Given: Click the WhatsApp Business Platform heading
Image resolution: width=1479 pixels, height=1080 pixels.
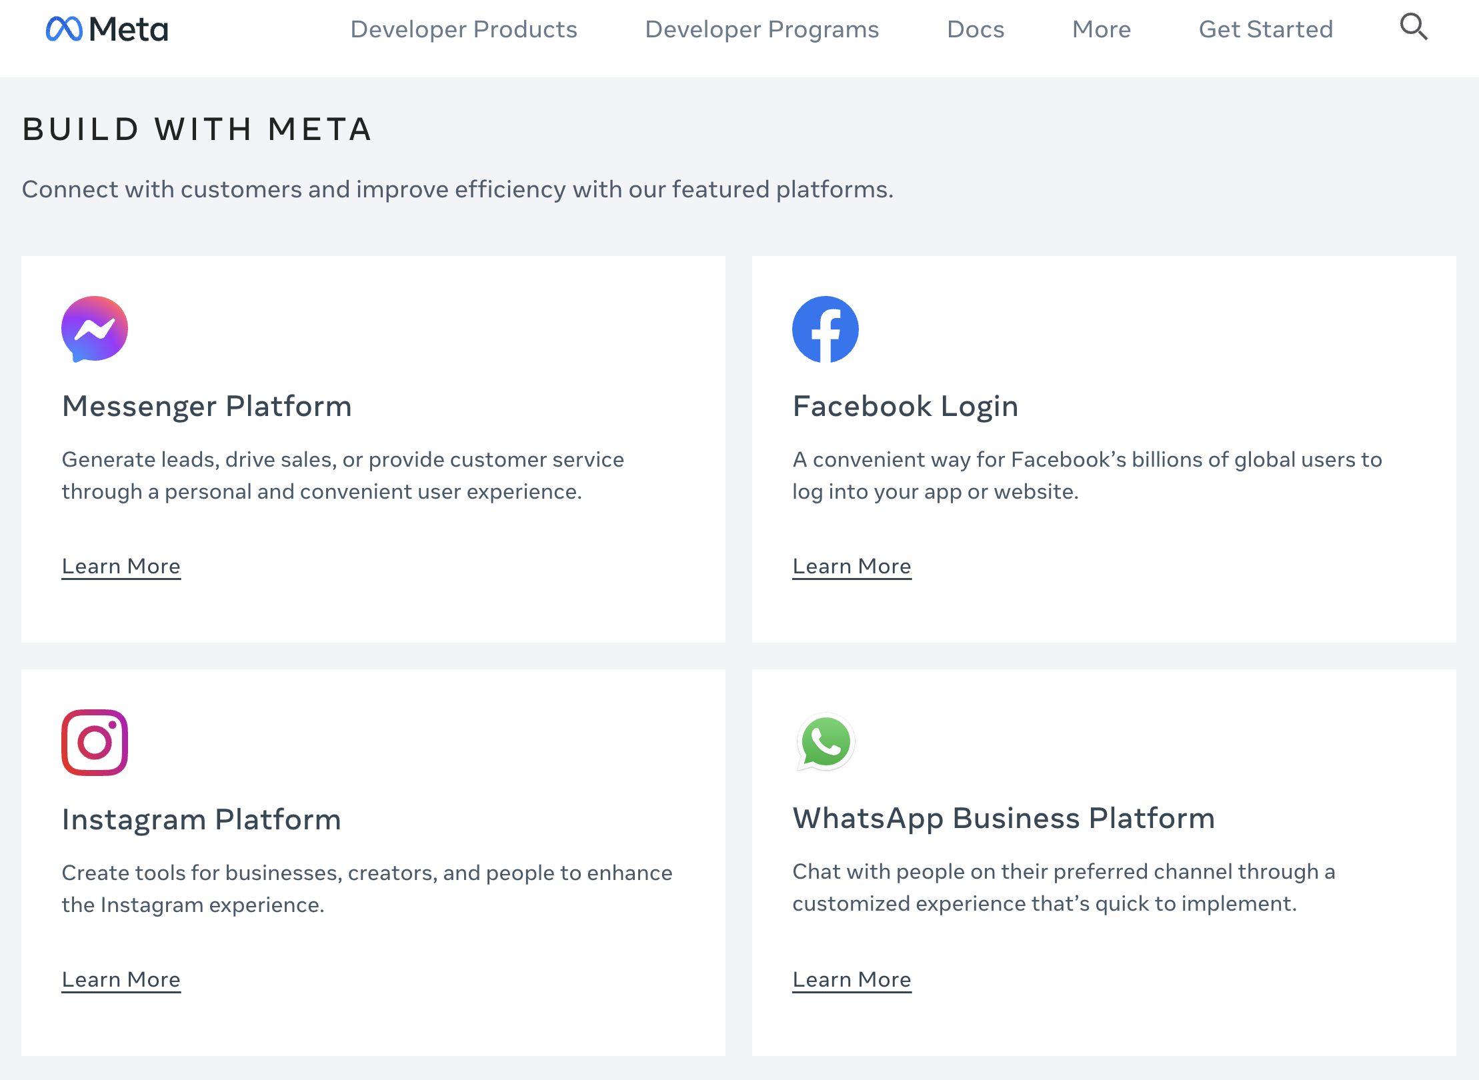Looking at the screenshot, I should pyautogui.click(x=1004, y=819).
